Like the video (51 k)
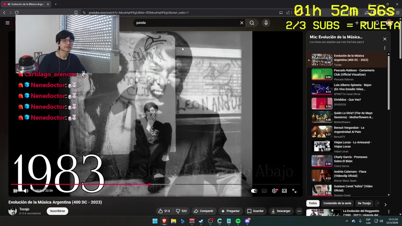The height and width of the screenshot is (226, 402). 164,211
